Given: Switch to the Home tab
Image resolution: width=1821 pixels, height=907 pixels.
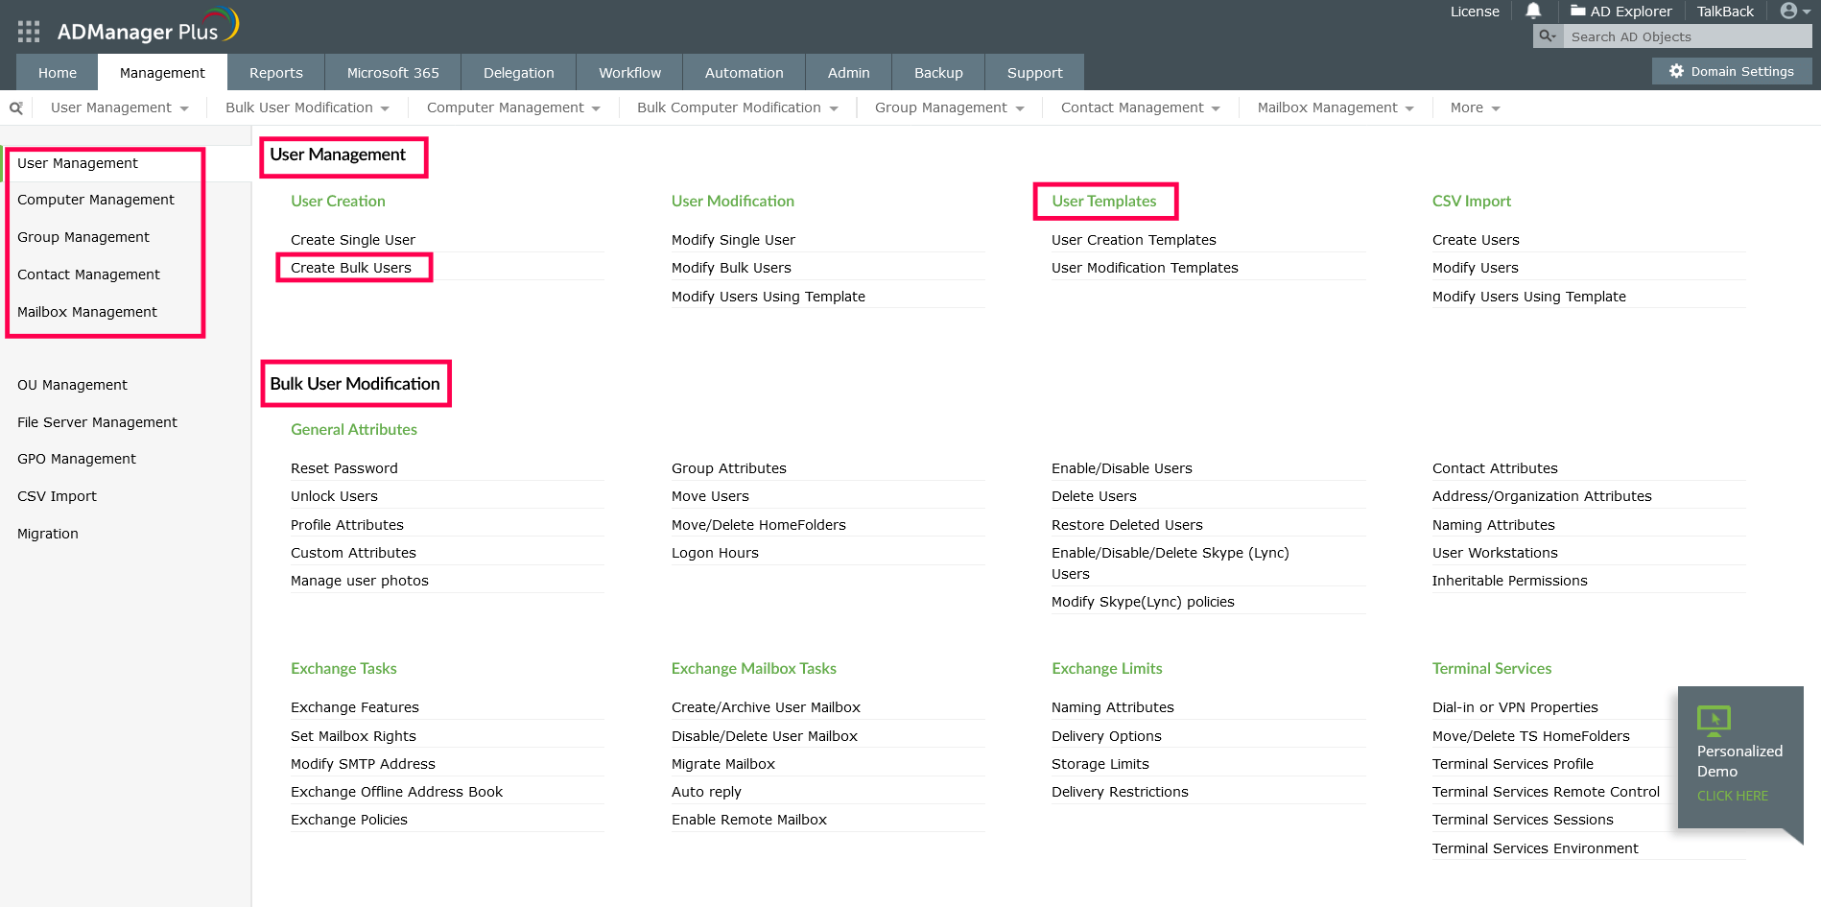Looking at the screenshot, I should coord(58,72).
